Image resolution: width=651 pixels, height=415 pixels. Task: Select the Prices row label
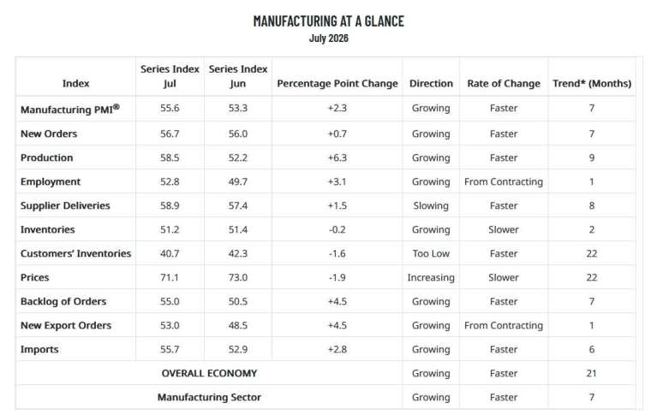[x=34, y=277]
